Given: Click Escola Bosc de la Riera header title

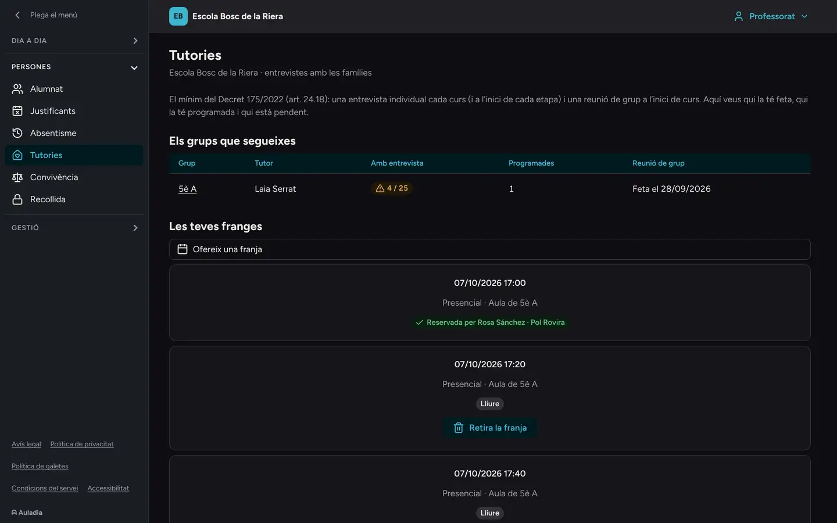Looking at the screenshot, I should (238, 16).
